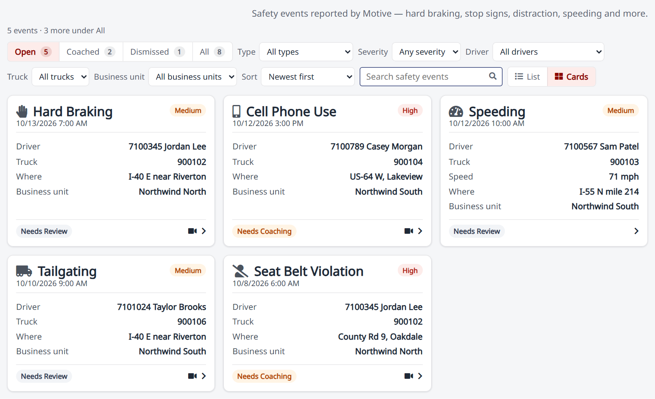Switch to List view

(x=528, y=77)
